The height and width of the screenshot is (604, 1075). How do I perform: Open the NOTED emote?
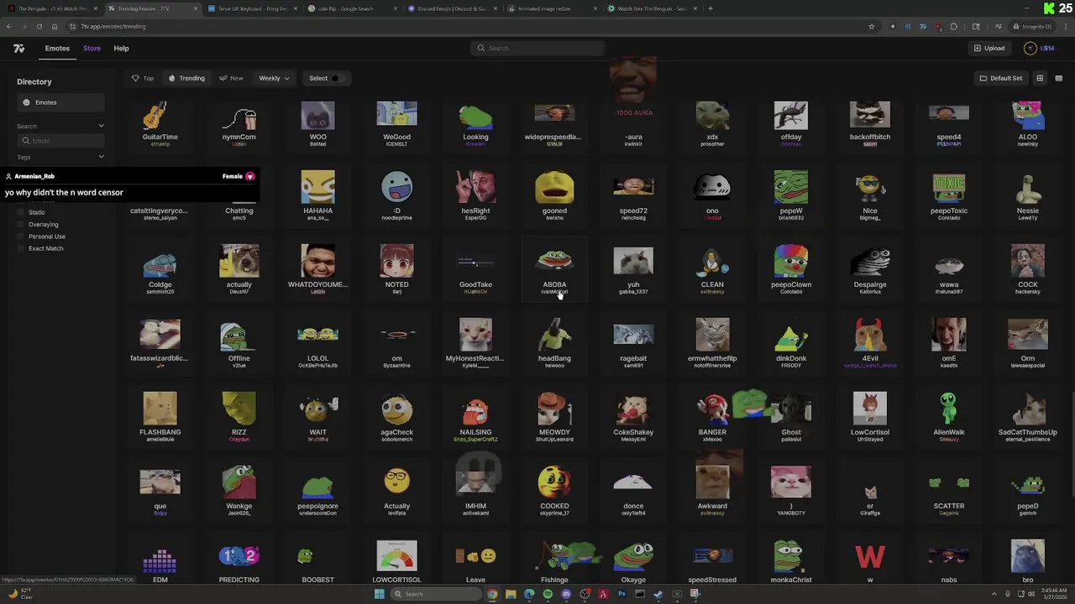(396, 268)
